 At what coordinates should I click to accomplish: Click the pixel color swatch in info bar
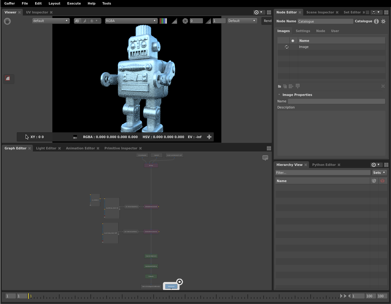(75, 137)
